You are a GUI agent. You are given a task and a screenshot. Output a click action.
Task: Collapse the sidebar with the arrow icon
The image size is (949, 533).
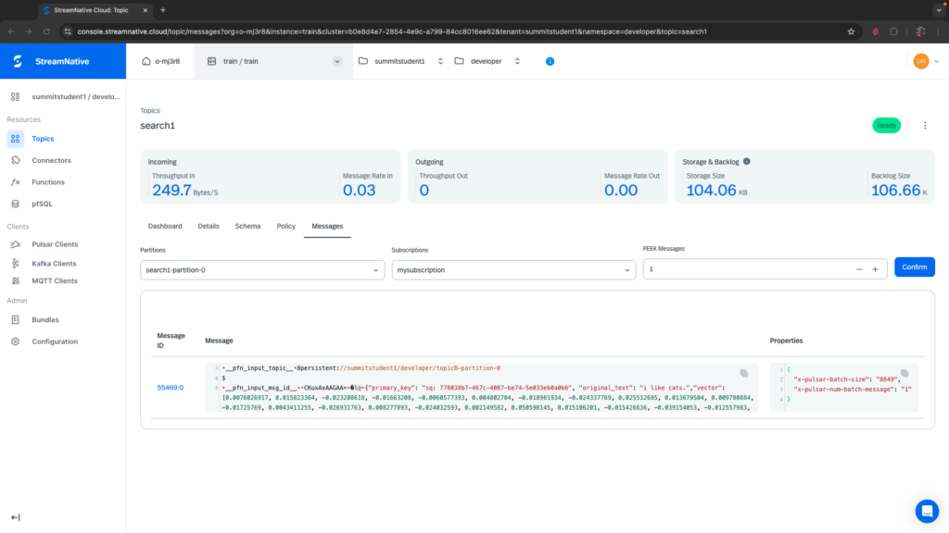tap(16, 517)
